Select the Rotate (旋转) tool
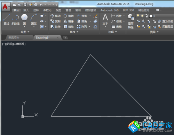 click(69, 16)
